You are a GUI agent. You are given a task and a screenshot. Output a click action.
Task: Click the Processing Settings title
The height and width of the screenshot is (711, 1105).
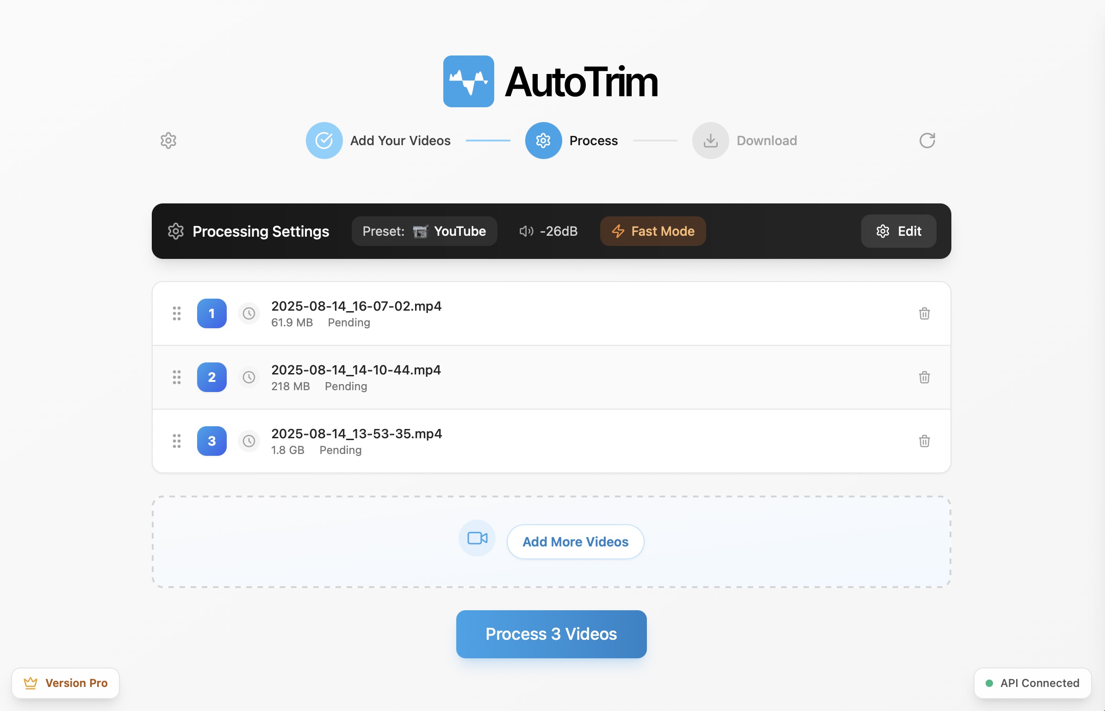261,231
